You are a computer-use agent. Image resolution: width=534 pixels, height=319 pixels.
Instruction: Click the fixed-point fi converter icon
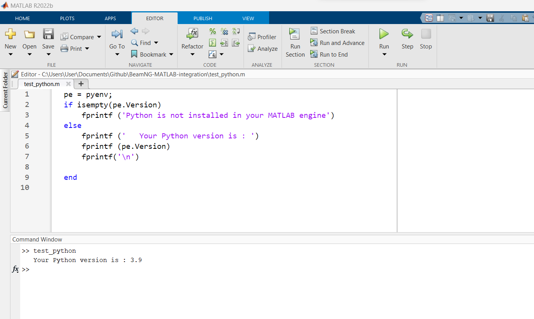click(x=213, y=54)
